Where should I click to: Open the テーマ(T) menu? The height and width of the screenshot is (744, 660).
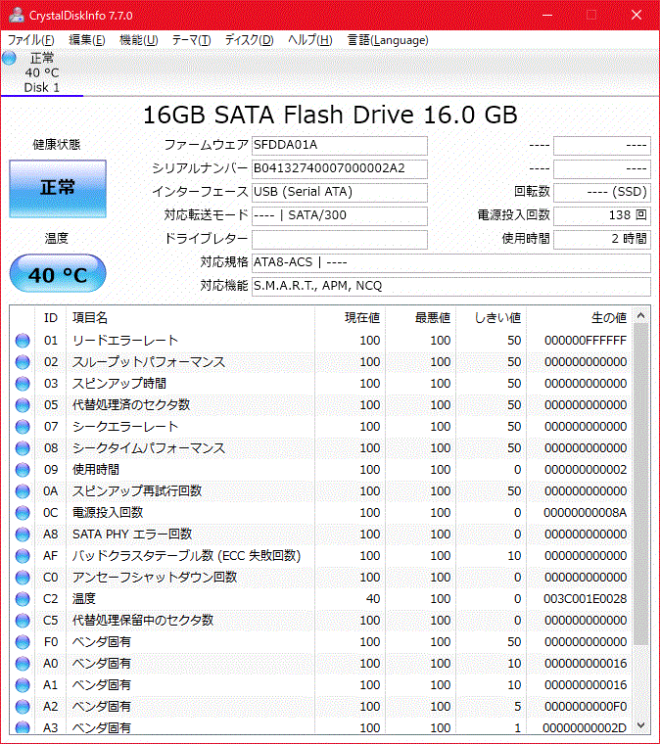(191, 40)
